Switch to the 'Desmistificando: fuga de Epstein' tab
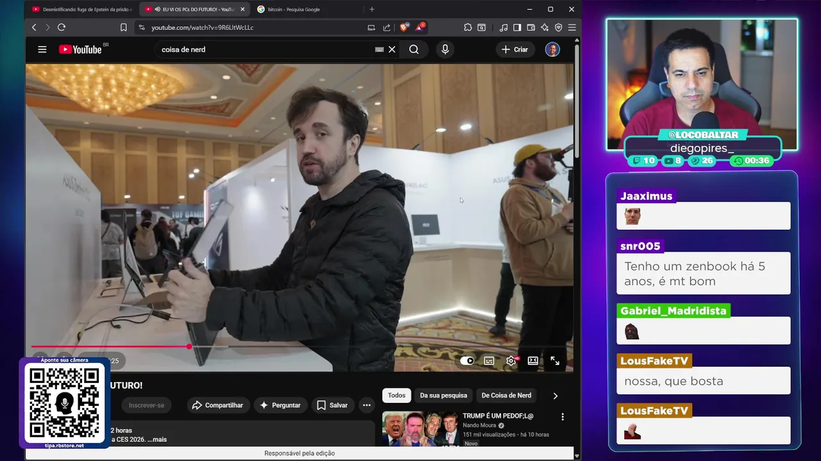The width and height of the screenshot is (821, 461). (82, 10)
